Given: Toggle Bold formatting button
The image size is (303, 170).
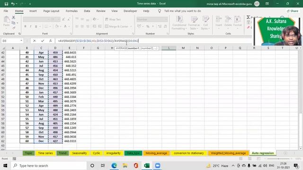Looking at the screenshot, I should pyautogui.click(x=25, y=26).
